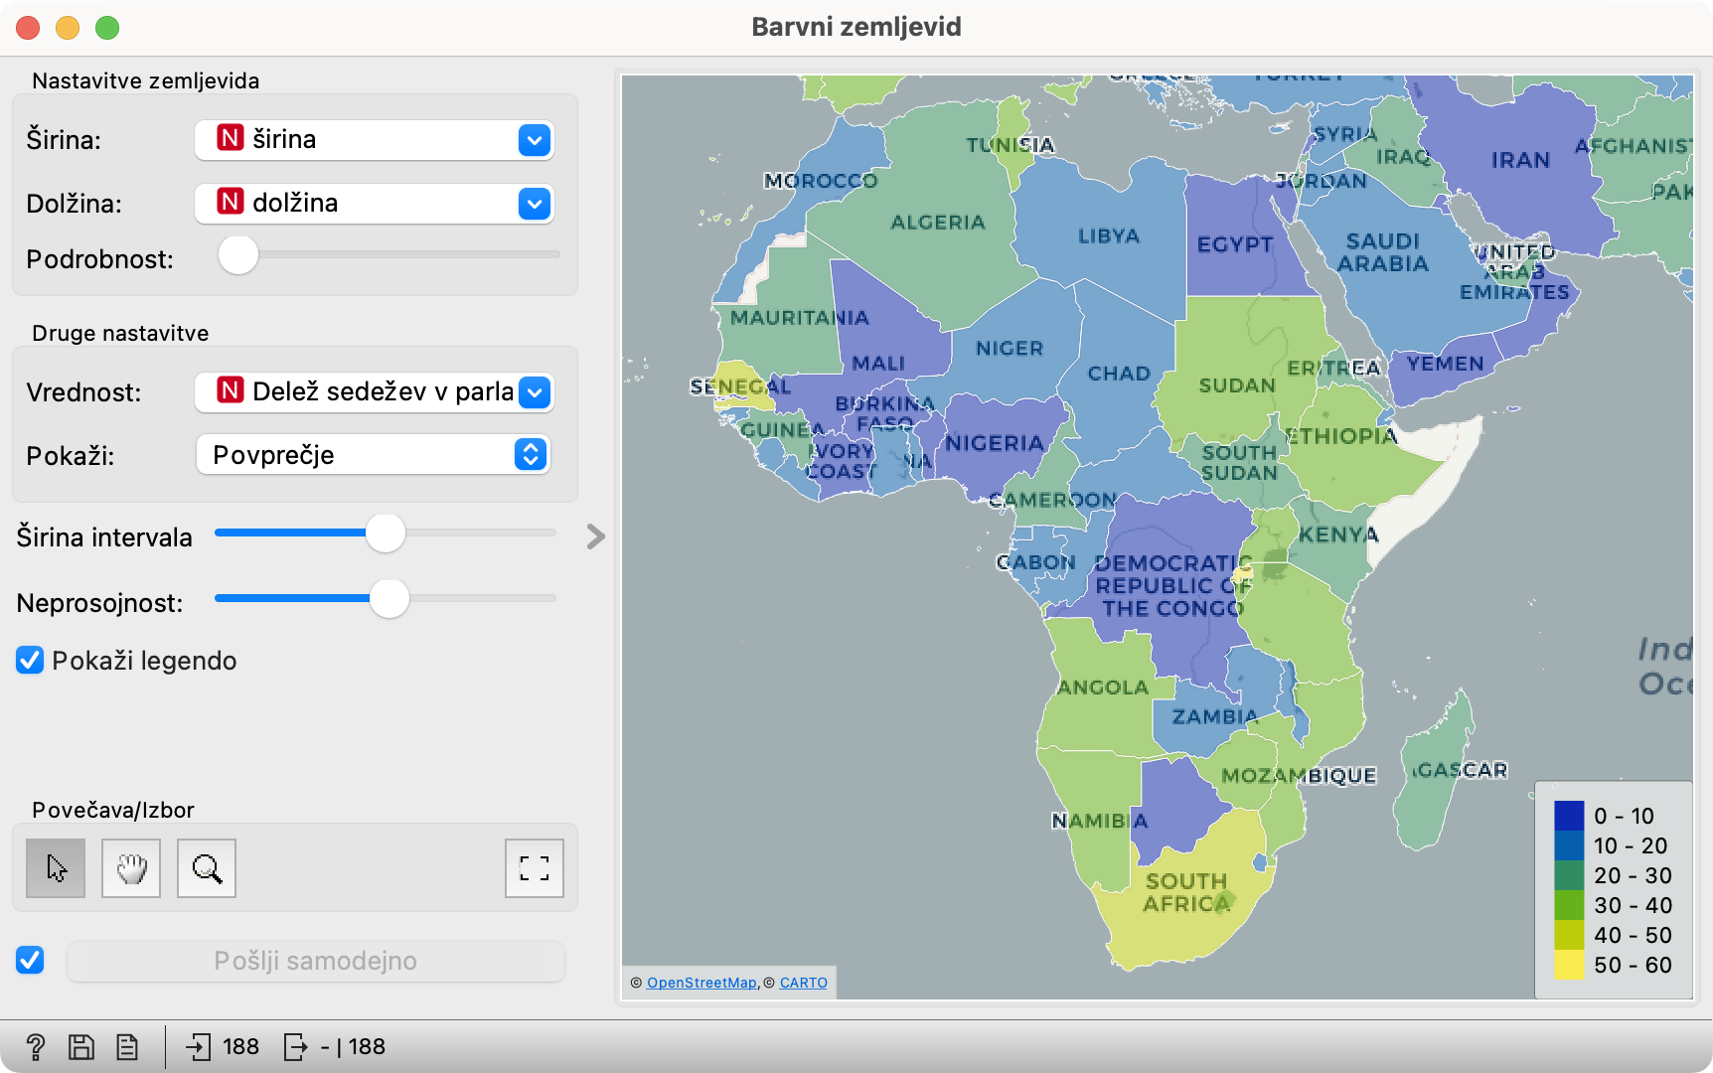1713x1073 pixels.
Task: Select Mali on the map
Action: pos(878,363)
